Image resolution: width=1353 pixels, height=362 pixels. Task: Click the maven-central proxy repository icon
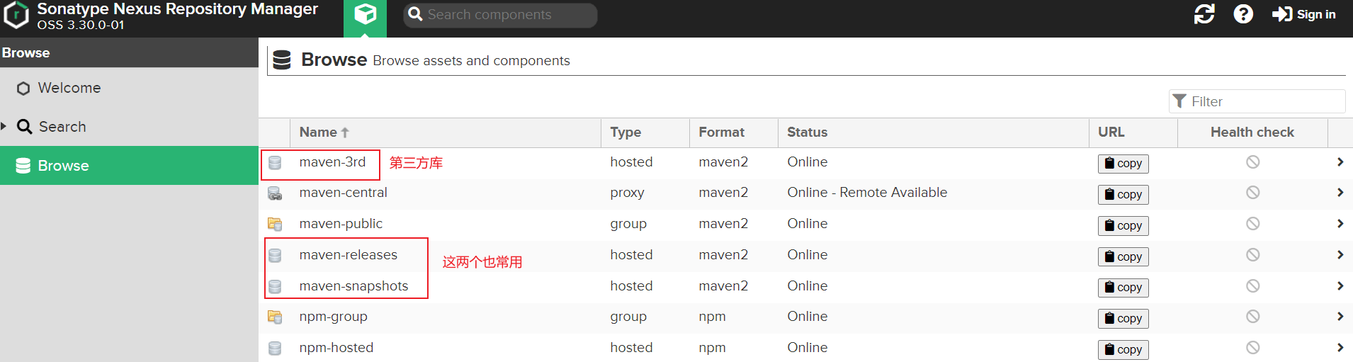pyautogui.click(x=275, y=193)
